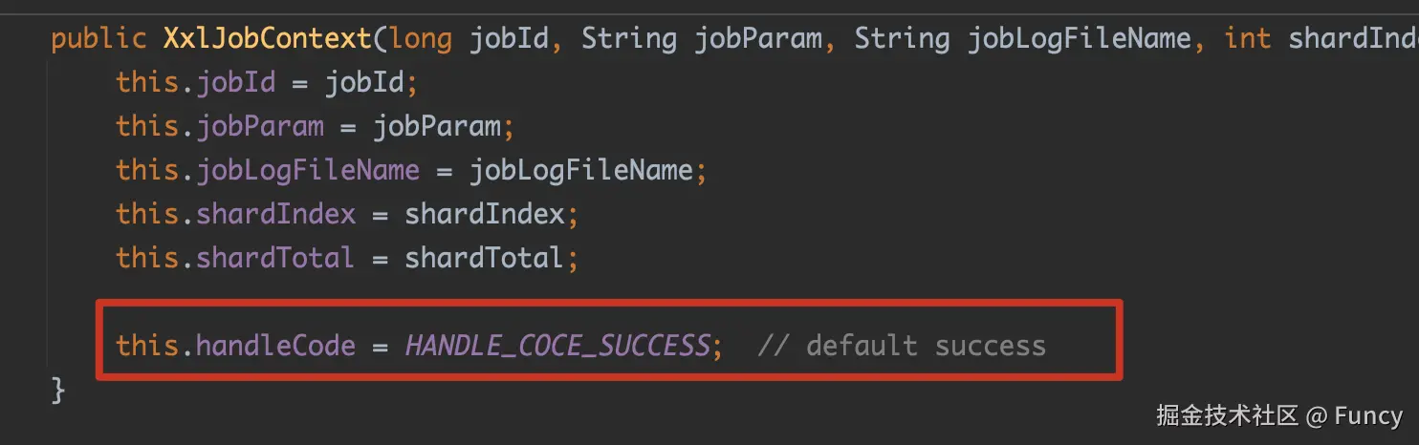Click the default success comment
1419x445 pixels.
[x=902, y=345]
